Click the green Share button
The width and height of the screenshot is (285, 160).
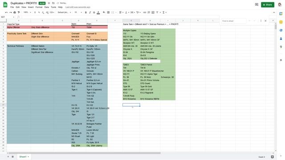[x=268, y=5]
